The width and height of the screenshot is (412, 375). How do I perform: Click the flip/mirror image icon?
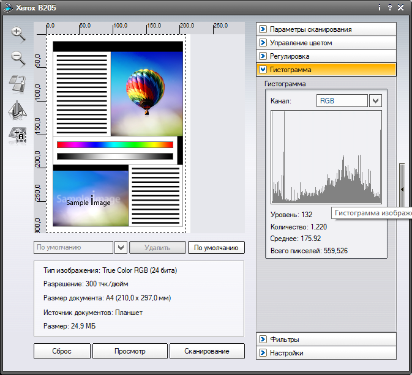18,110
